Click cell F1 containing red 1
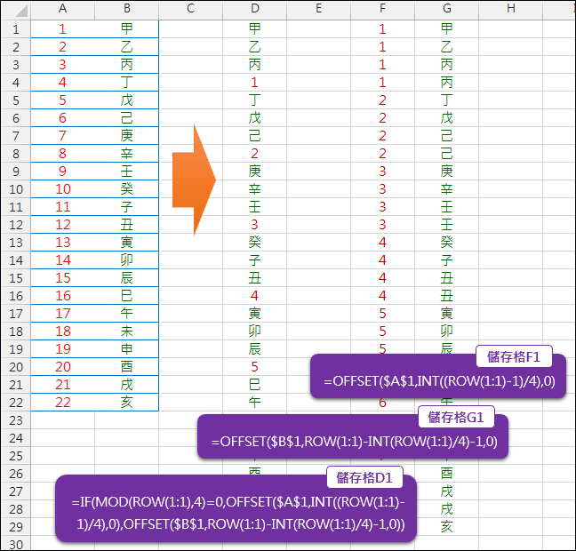This screenshot has width=576, height=551. pyautogui.click(x=382, y=29)
